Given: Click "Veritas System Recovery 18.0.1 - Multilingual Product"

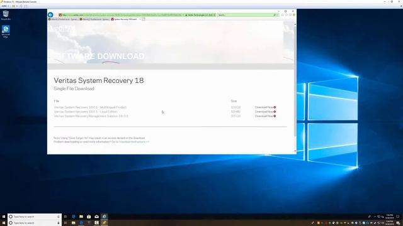Looking at the screenshot, I should click(x=90, y=107).
